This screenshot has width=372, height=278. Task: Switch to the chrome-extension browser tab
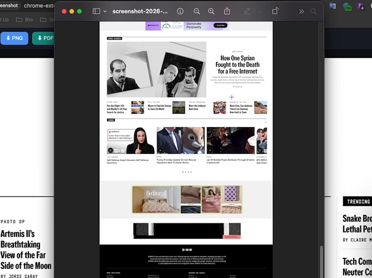tap(39, 5)
